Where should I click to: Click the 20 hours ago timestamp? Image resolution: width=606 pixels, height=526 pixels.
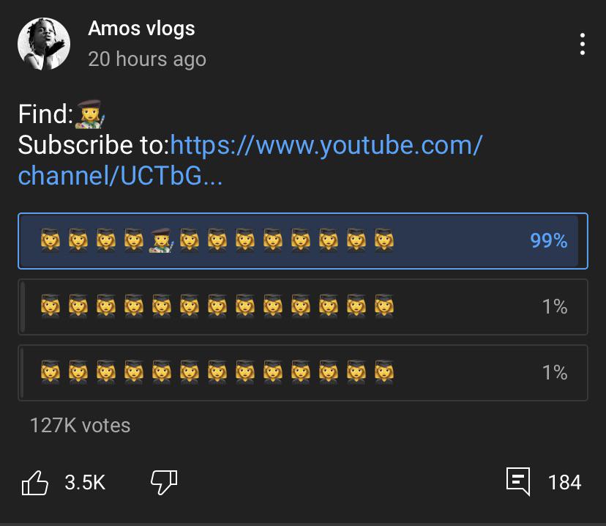tap(146, 59)
